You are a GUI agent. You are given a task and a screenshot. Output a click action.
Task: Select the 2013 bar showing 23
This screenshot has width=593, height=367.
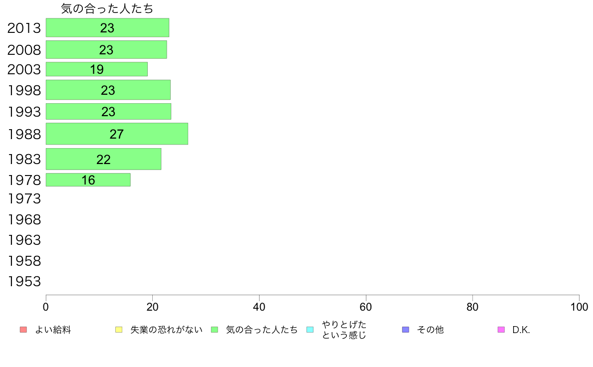[107, 27]
